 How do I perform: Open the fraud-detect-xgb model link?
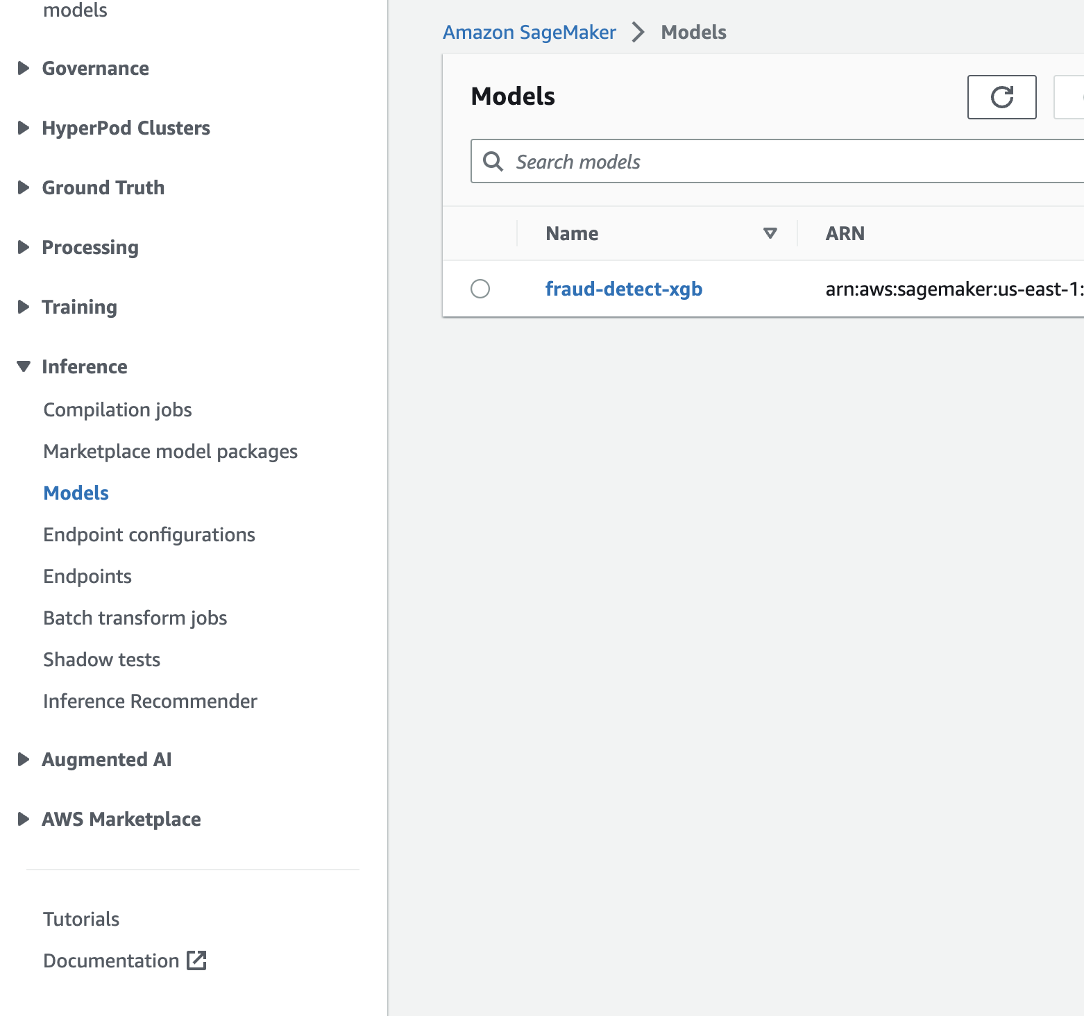pyautogui.click(x=623, y=289)
